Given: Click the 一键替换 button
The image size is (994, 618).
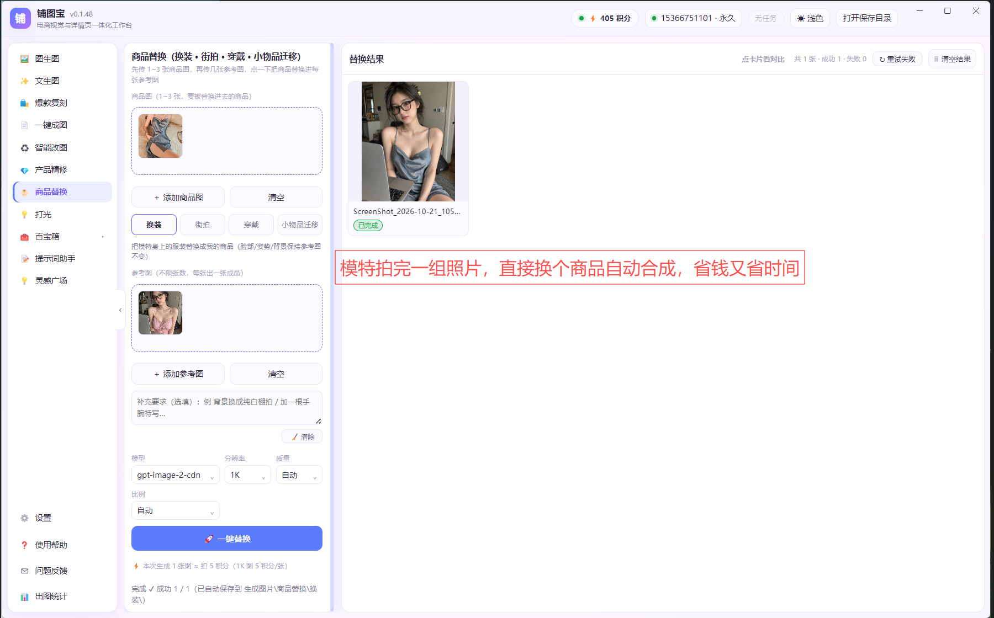Looking at the screenshot, I should click(227, 539).
